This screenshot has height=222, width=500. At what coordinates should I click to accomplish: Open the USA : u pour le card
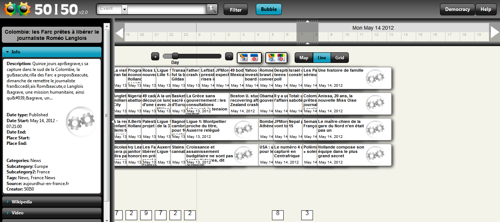click(x=266, y=155)
